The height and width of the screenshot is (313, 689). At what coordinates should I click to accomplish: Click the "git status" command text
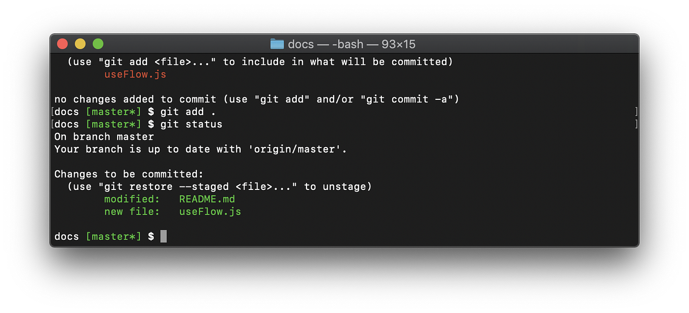click(191, 124)
